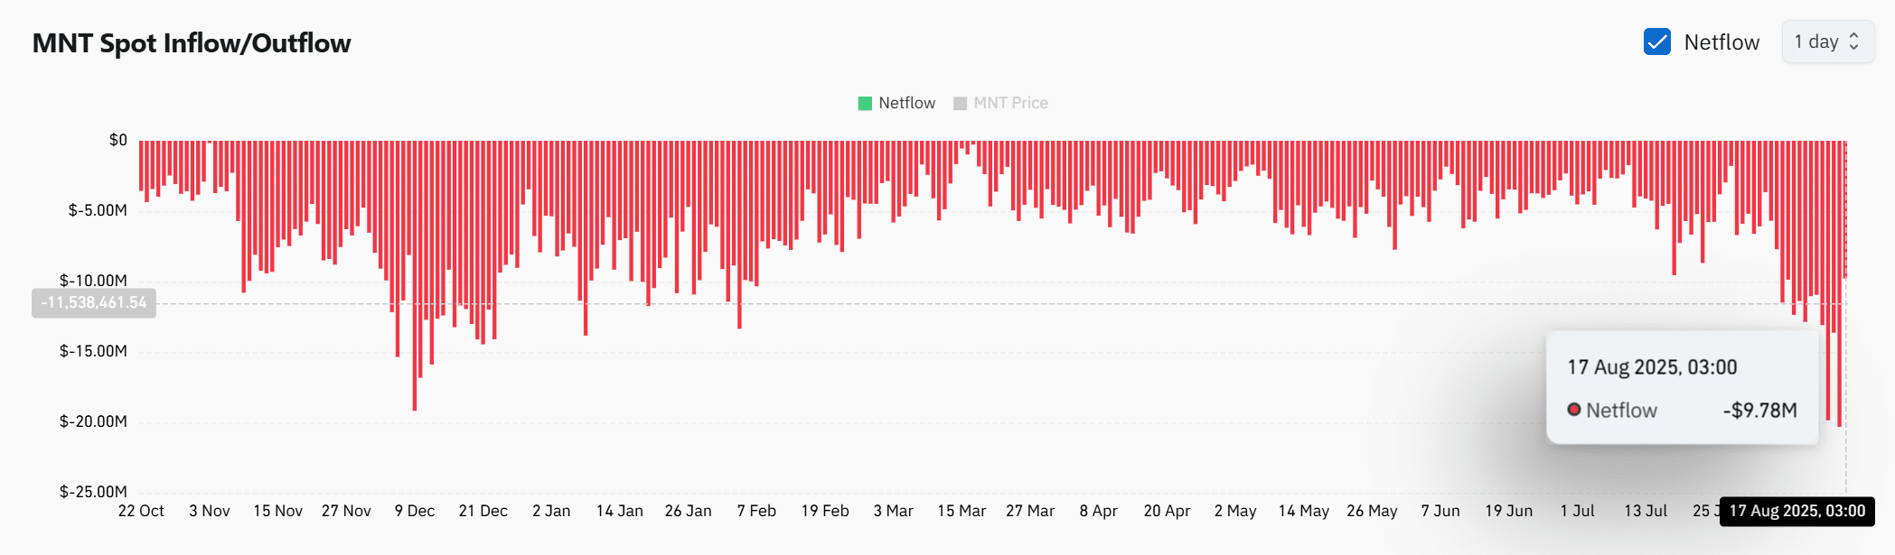Click the up-down chevron in interval selector
This screenshot has width=1895, height=555.
click(x=1853, y=42)
